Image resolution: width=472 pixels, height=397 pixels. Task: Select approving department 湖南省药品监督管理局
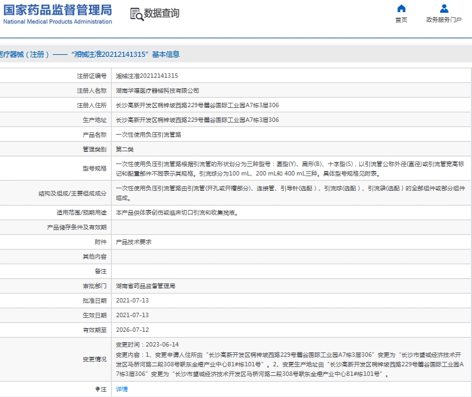(x=145, y=286)
